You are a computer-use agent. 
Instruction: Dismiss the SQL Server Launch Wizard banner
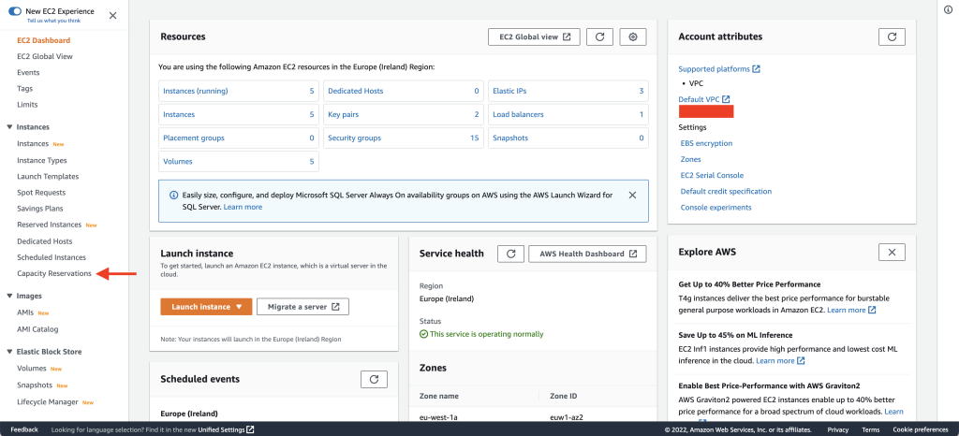pos(632,196)
